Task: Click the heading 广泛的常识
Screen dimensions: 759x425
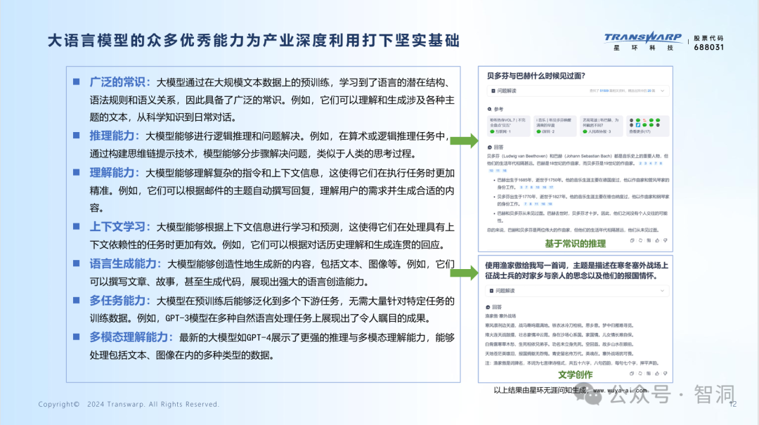Action: point(119,82)
